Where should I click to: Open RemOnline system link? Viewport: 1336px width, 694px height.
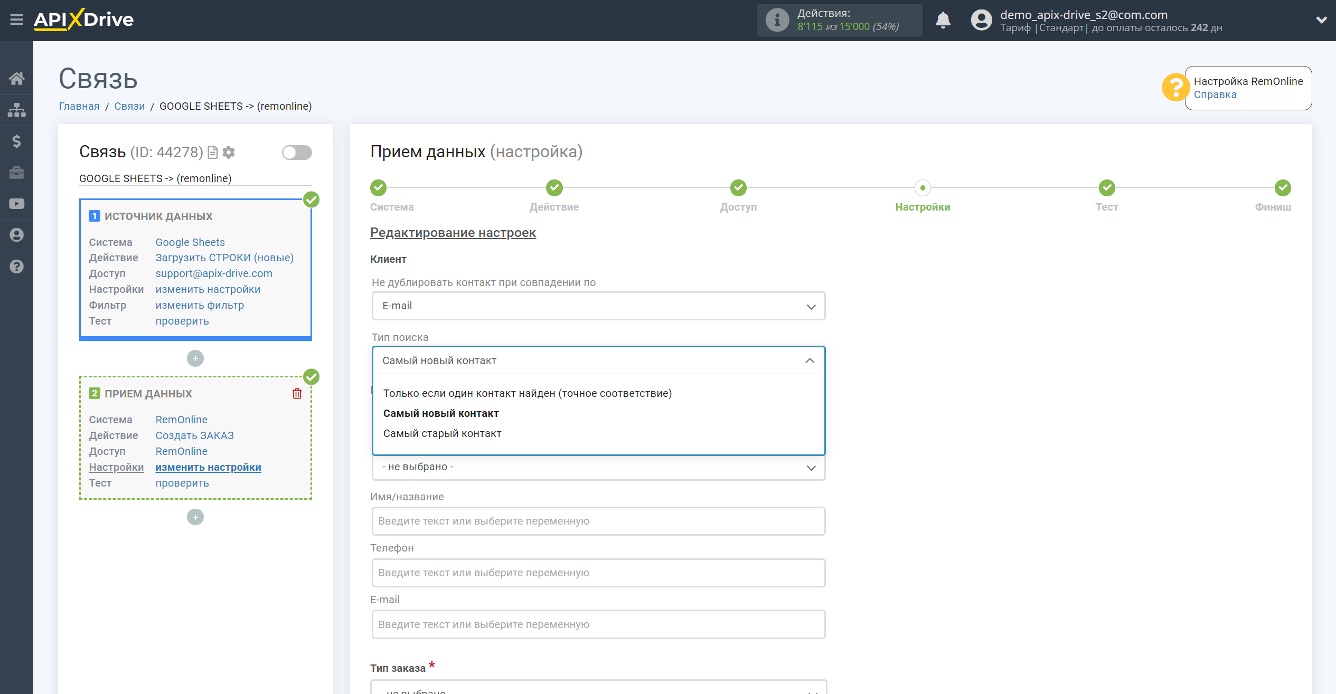coord(181,420)
